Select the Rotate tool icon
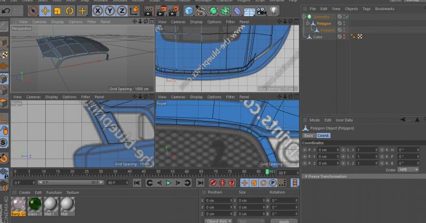The image size is (426, 223). tap(70, 11)
